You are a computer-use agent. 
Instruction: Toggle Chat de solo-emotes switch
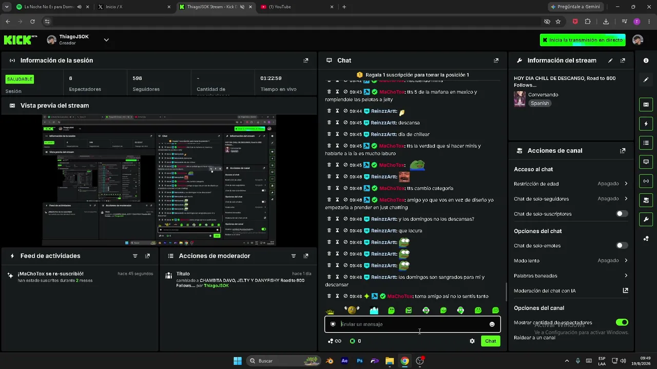coord(622,245)
